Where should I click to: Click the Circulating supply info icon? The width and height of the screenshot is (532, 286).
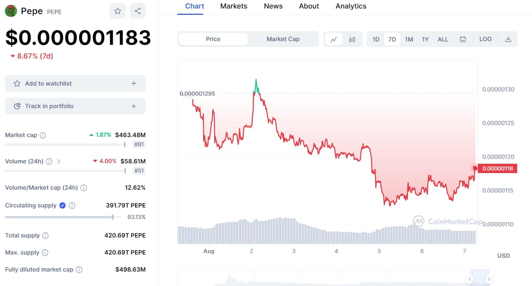pos(72,206)
